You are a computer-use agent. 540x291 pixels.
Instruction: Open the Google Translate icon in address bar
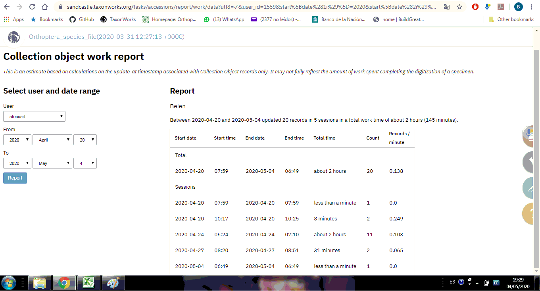tap(447, 7)
